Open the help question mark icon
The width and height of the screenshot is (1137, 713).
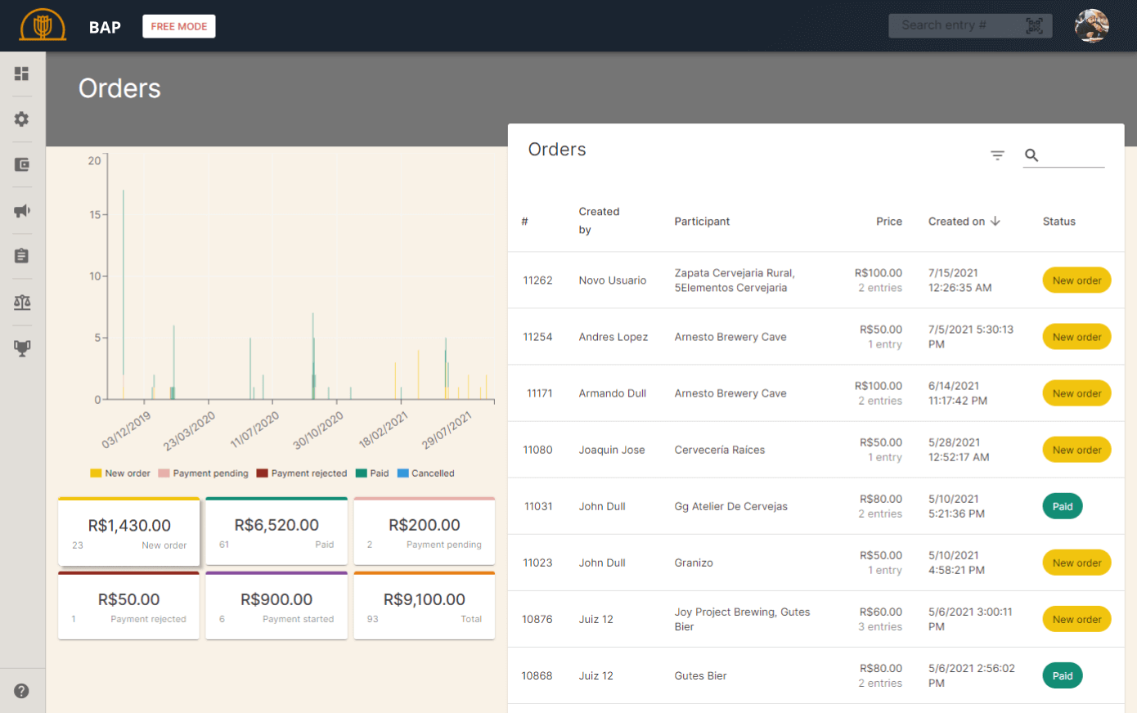[x=22, y=691]
